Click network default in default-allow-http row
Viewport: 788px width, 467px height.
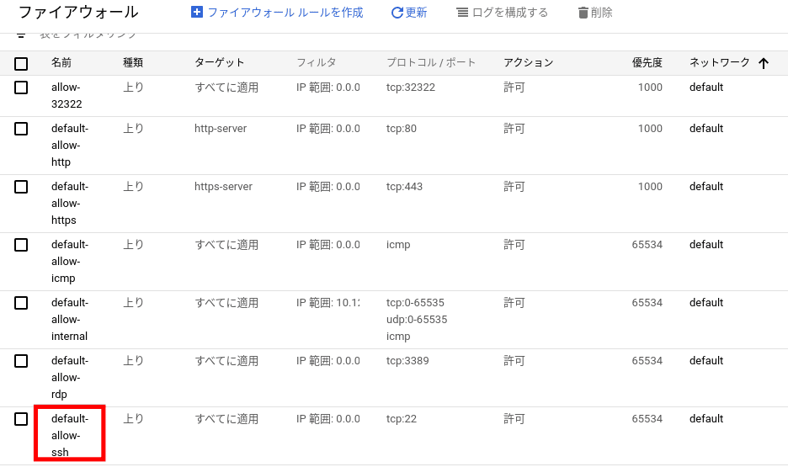pyautogui.click(x=706, y=129)
